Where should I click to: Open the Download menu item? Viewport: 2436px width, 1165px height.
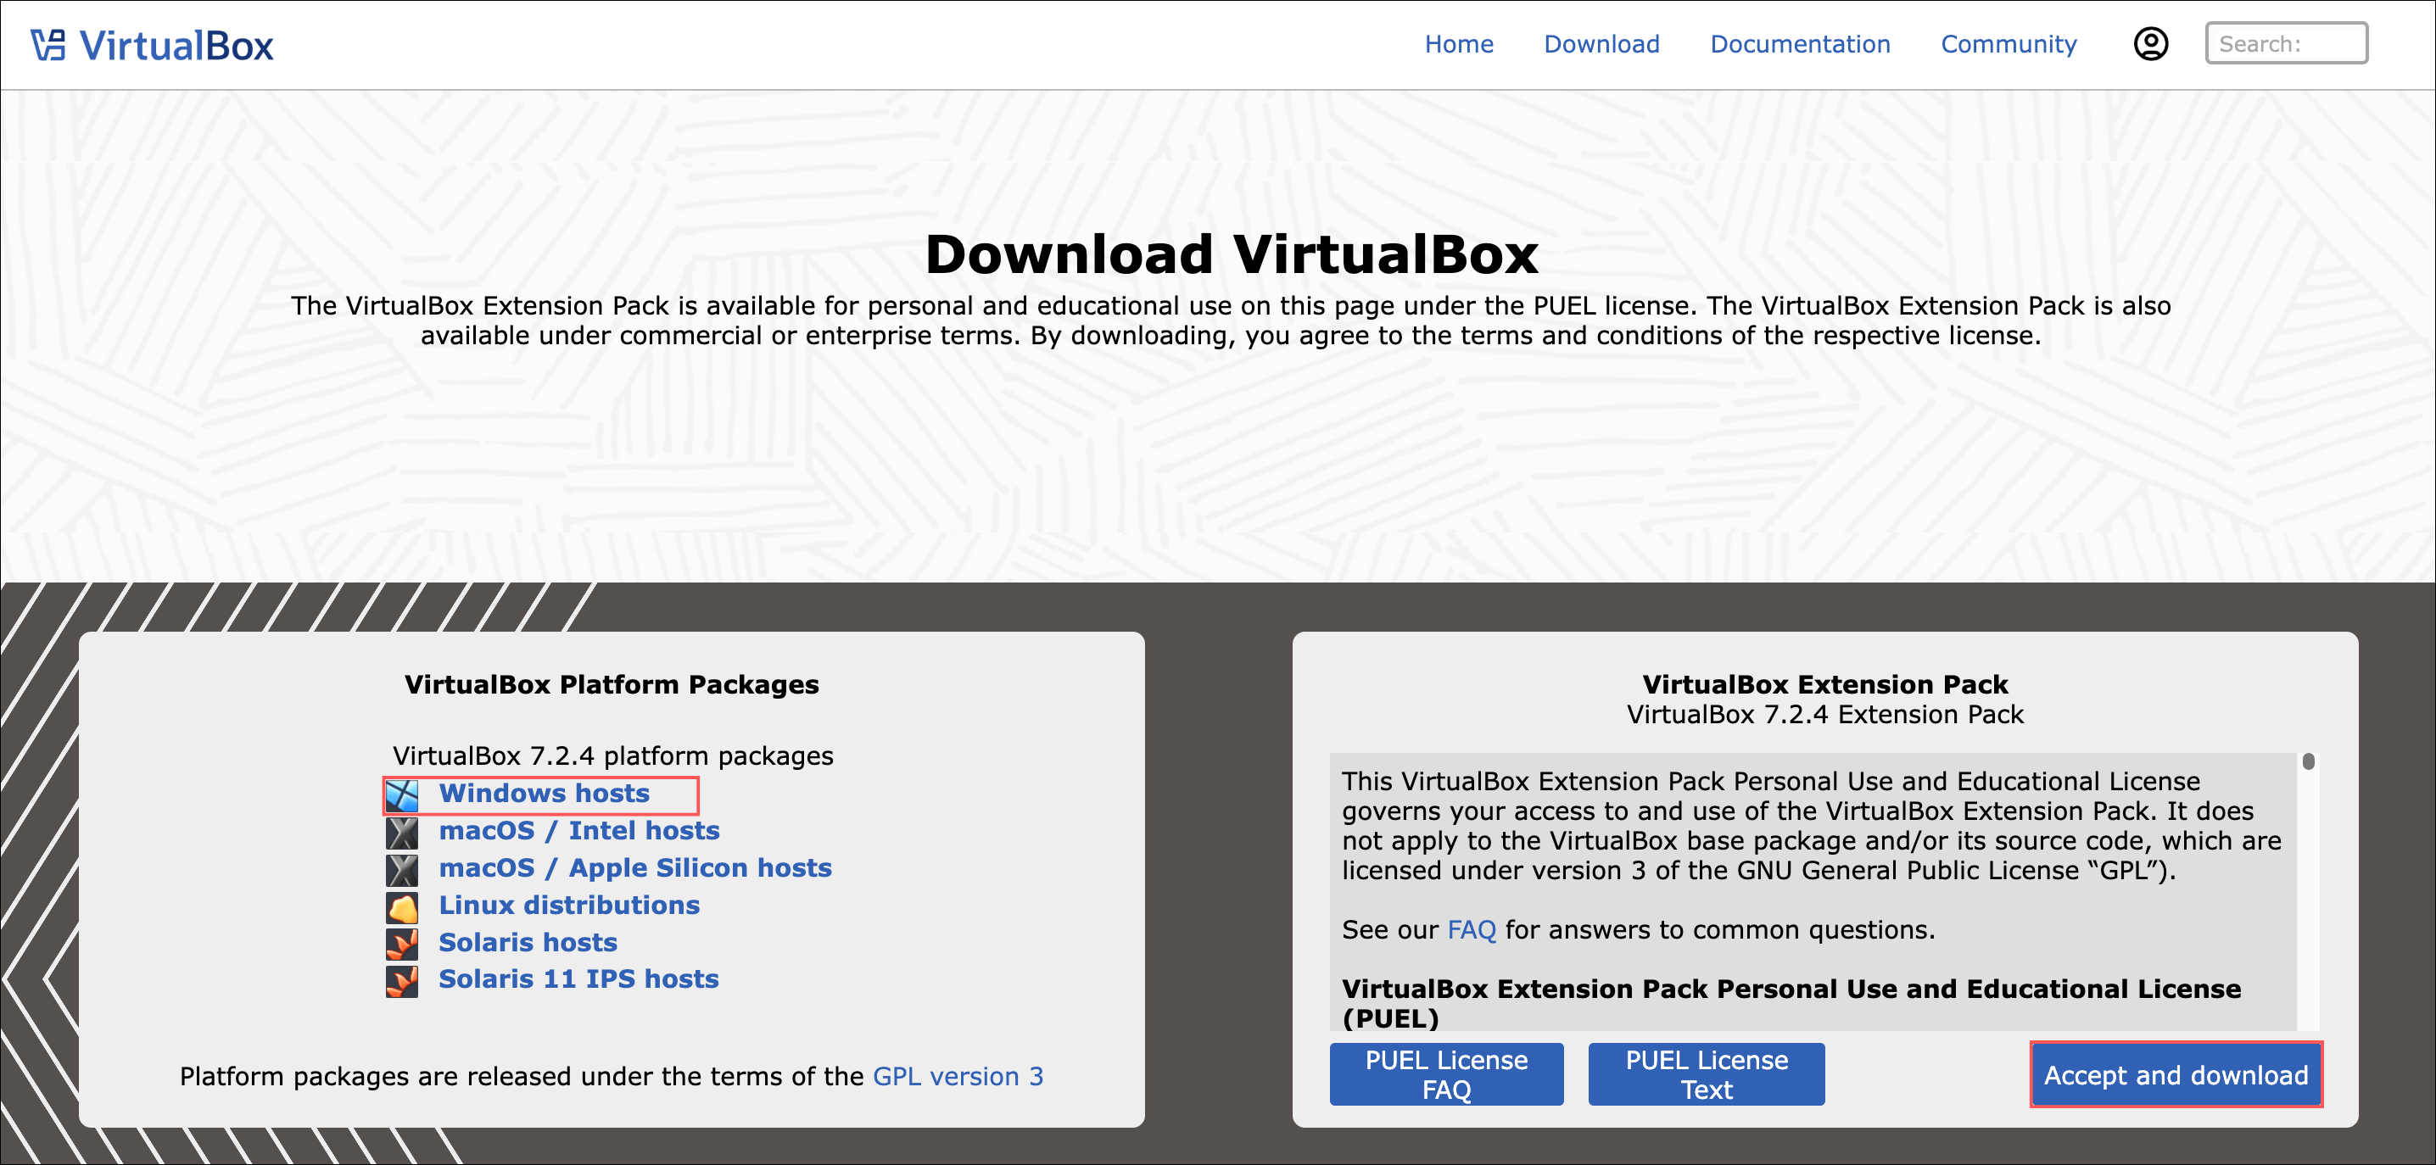click(x=1601, y=43)
